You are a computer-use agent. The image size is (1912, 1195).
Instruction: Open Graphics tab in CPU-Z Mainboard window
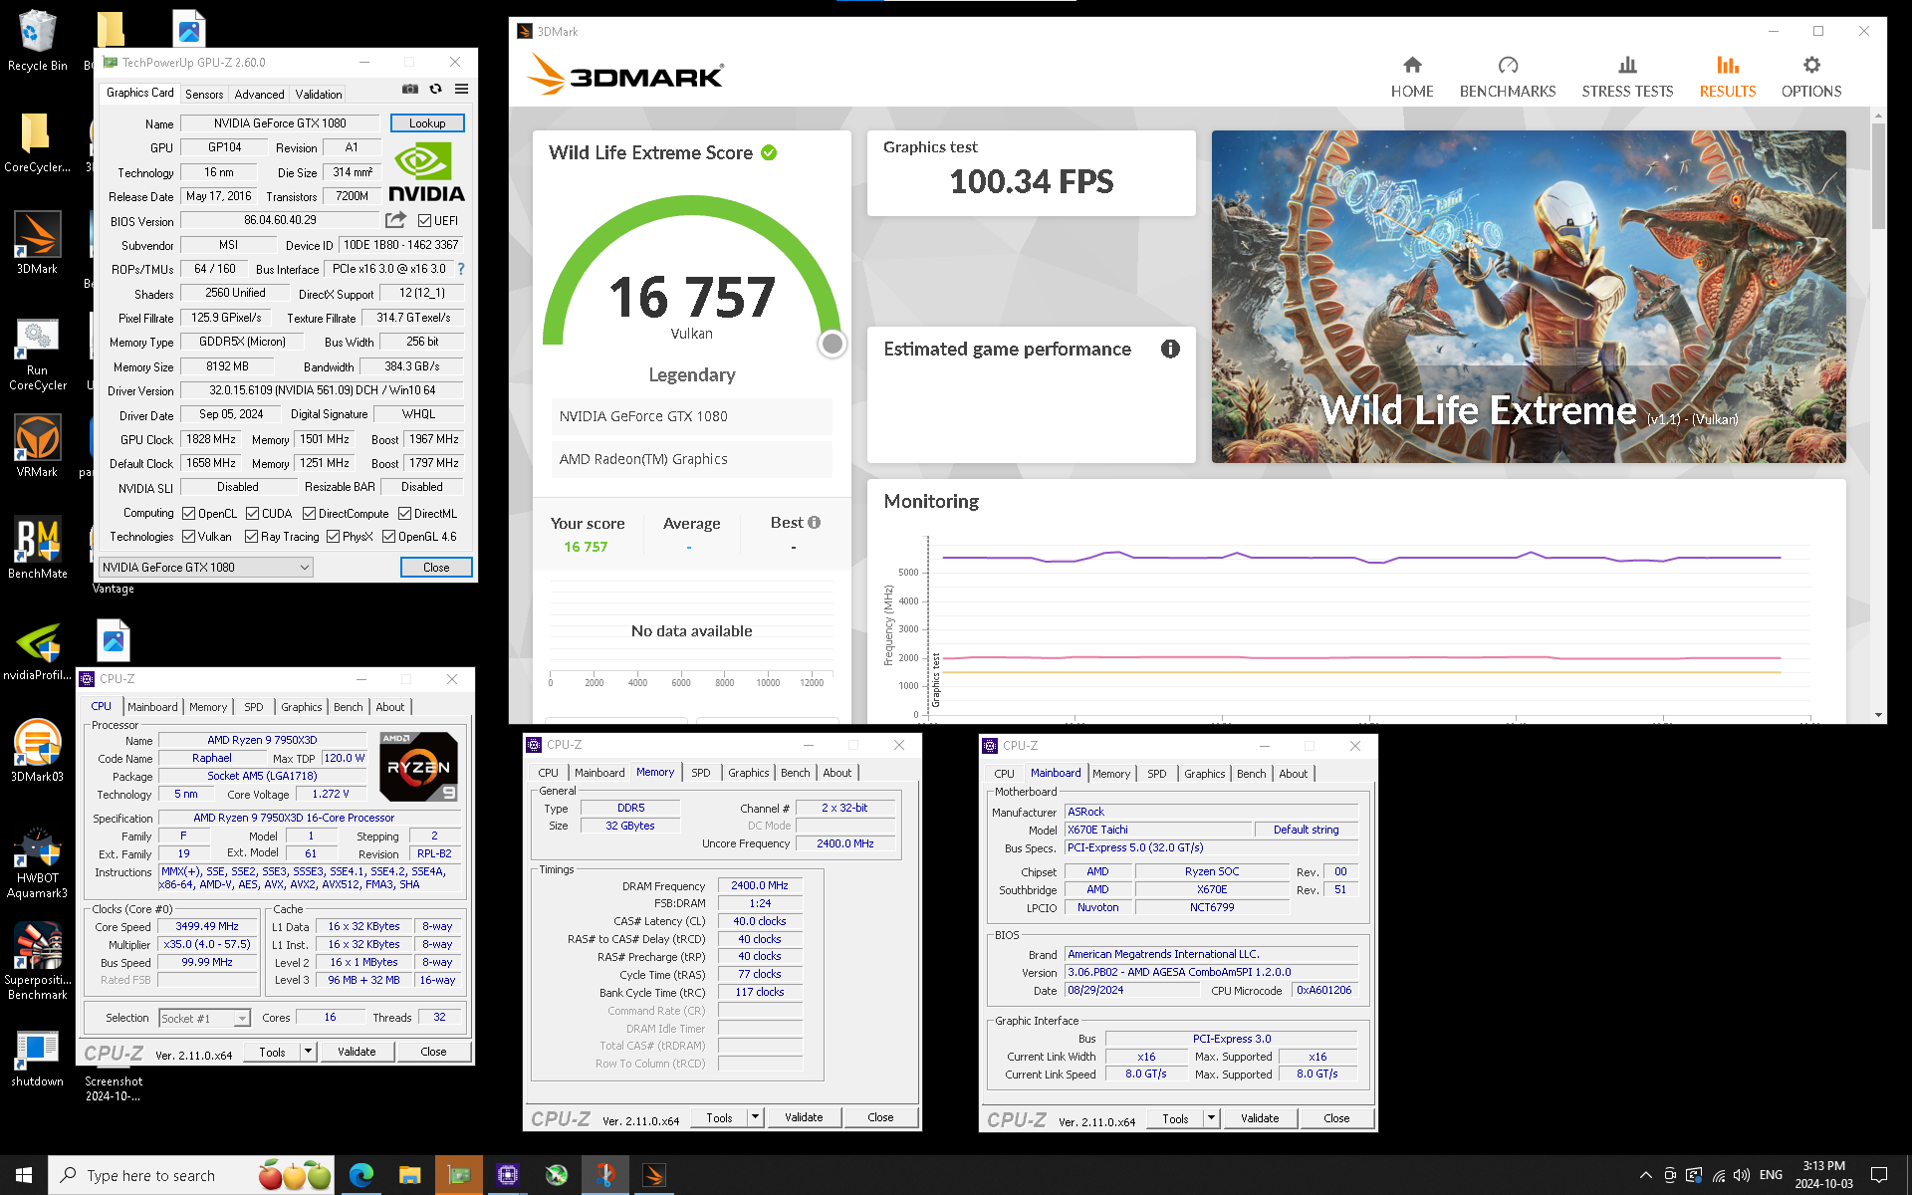click(1204, 774)
